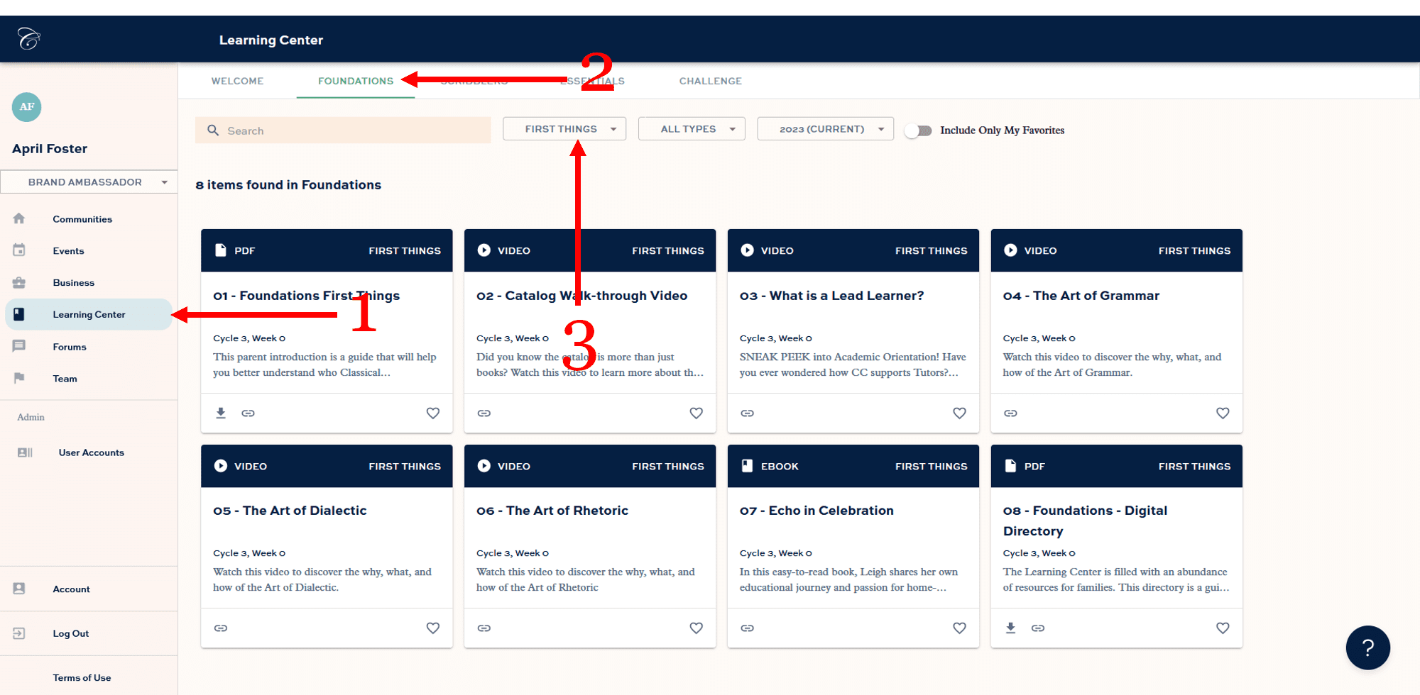Switch to the Challenge tab

(710, 81)
